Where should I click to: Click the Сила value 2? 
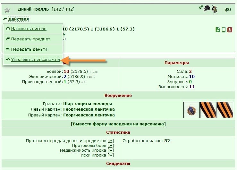[190, 71]
